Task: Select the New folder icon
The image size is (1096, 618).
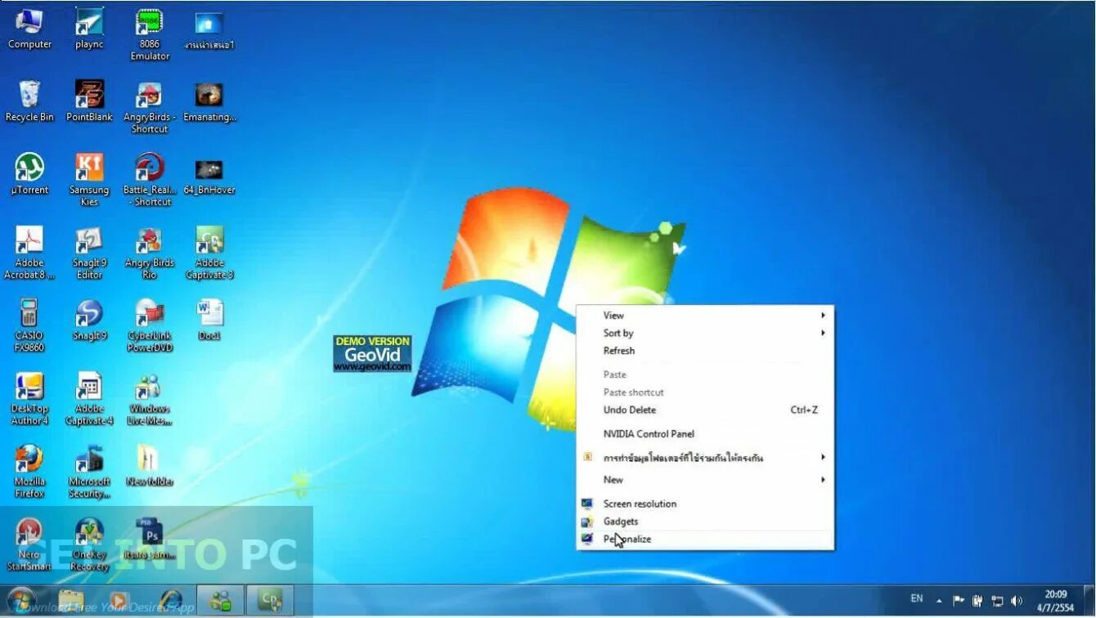Action: [150, 466]
